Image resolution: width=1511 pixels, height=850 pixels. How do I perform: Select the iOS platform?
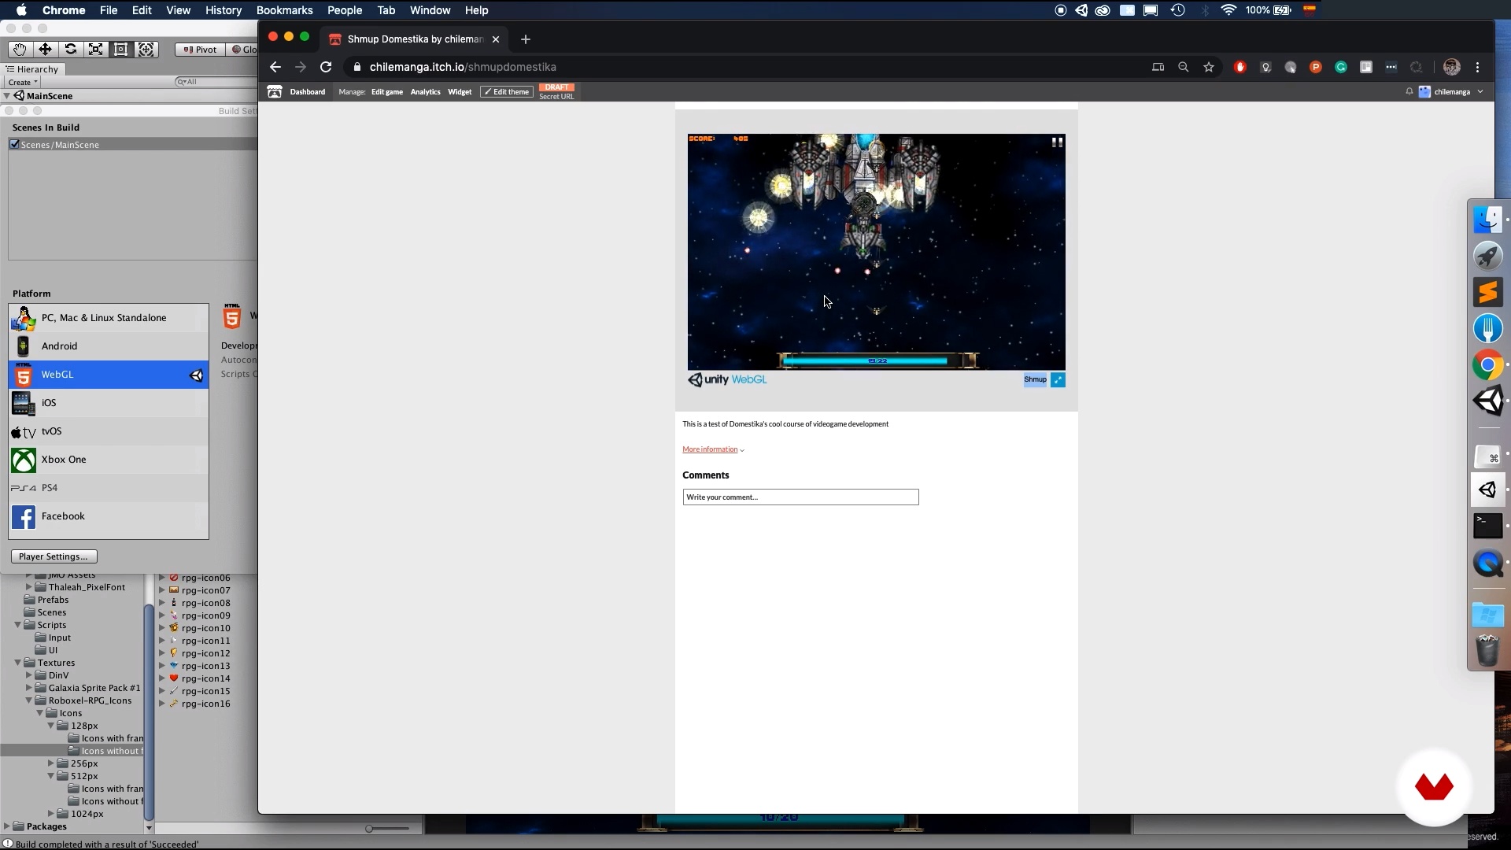pos(109,403)
